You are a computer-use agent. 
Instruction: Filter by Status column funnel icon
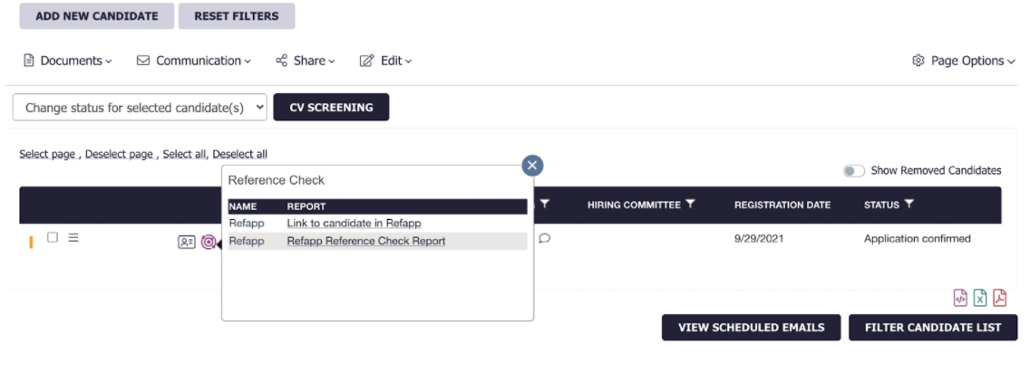click(909, 205)
